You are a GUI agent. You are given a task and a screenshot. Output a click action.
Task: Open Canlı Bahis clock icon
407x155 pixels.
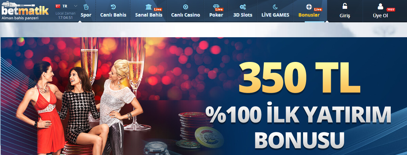point(113,7)
